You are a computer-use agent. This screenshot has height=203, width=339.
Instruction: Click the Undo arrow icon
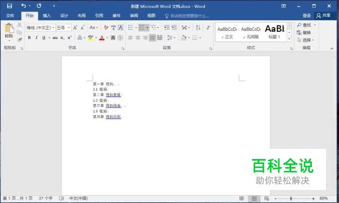click(23, 6)
